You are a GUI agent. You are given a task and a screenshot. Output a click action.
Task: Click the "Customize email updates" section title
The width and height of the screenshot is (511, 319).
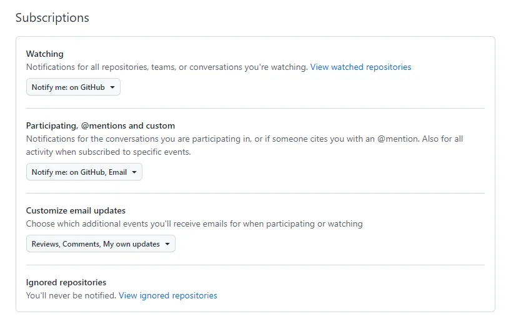pyautogui.click(x=76, y=210)
